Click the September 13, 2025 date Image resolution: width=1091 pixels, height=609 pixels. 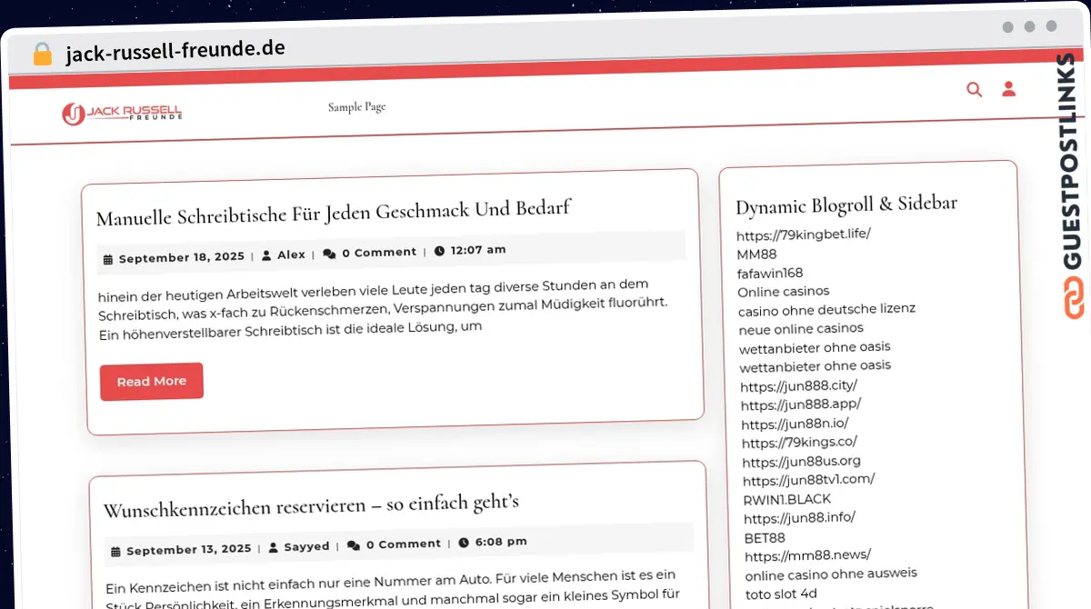(x=189, y=550)
